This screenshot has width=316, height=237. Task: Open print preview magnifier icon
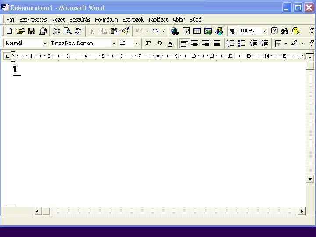click(x=67, y=31)
